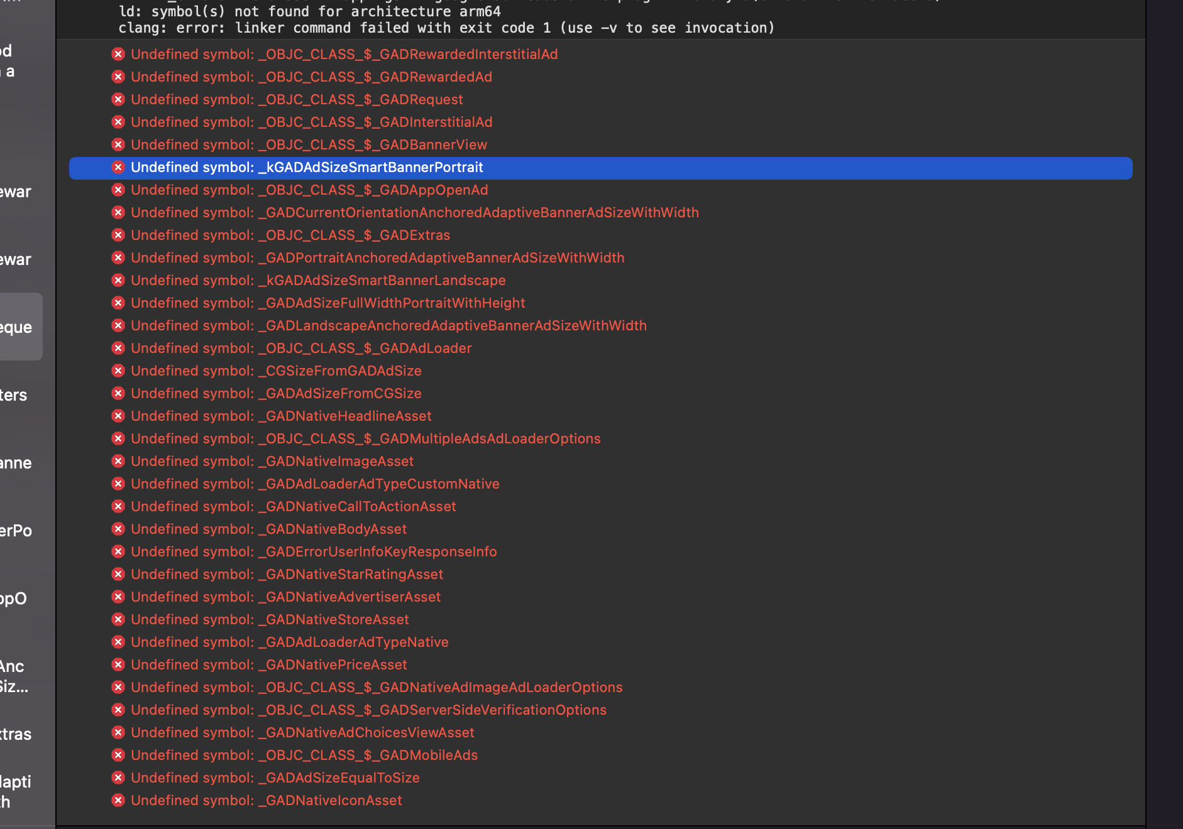Click the error icon next to GADNativeIconAsset
The height and width of the screenshot is (829, 1183).
point(118,801)
